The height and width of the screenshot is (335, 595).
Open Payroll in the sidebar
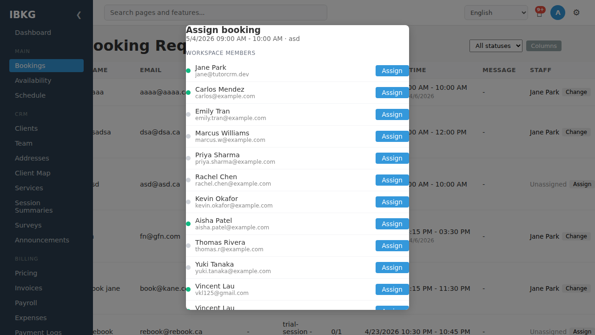click(46, 303)
